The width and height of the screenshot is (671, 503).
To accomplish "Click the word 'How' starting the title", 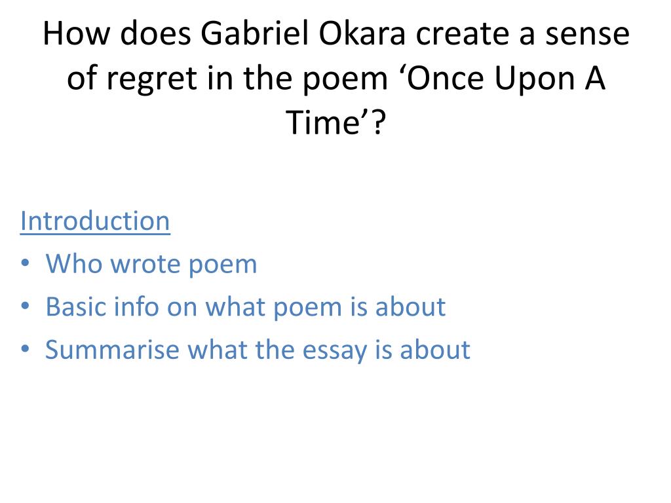I will (x=77, y=34).
